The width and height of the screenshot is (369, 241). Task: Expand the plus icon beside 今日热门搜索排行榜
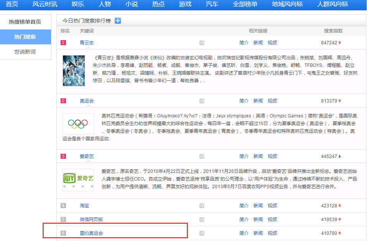coord(118,21)
